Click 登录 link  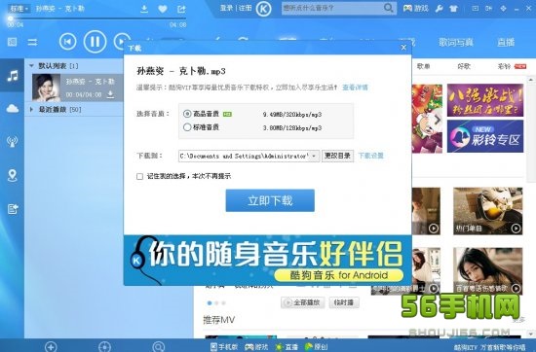pyautogui.click(x=226, y=8)
